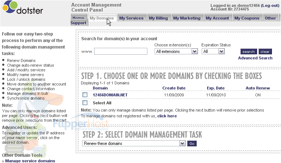Click 'Move domains to another account' item

pos(36,84)
